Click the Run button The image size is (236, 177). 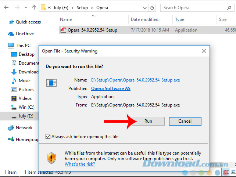(x=148, y=121)
